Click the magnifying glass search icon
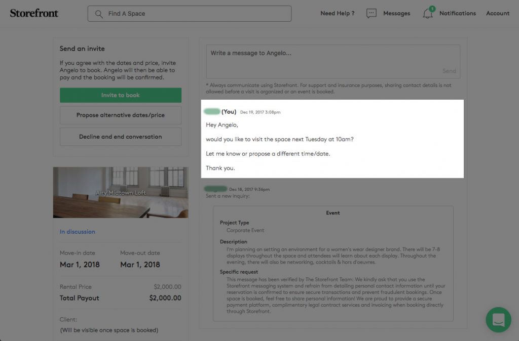 99,14
